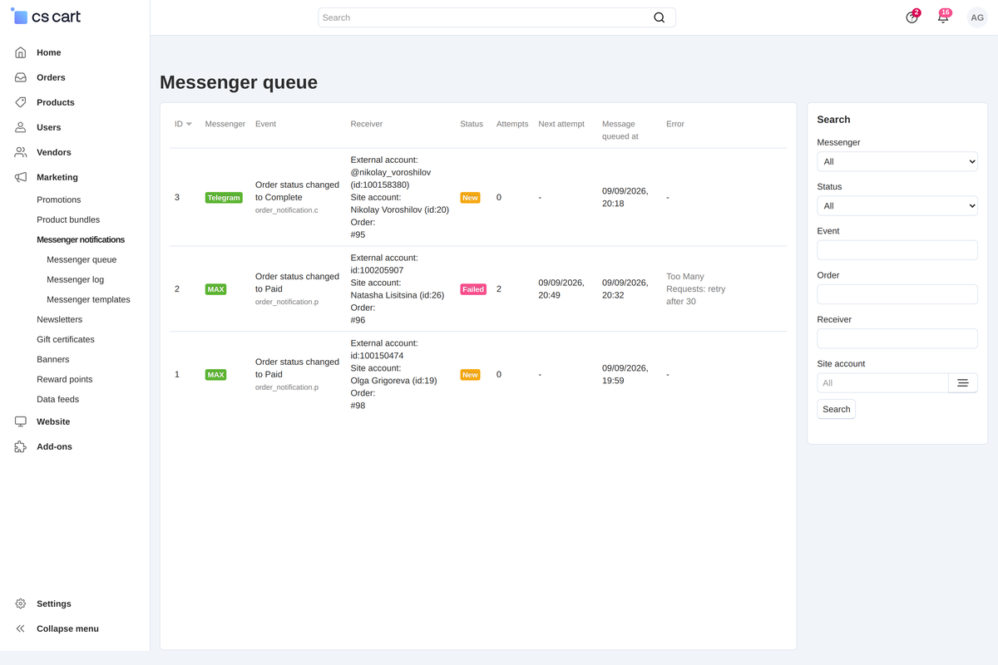Open the Messenger filter dropdown
This screenshot has height=665, width=998.
(x=897, y=161)
